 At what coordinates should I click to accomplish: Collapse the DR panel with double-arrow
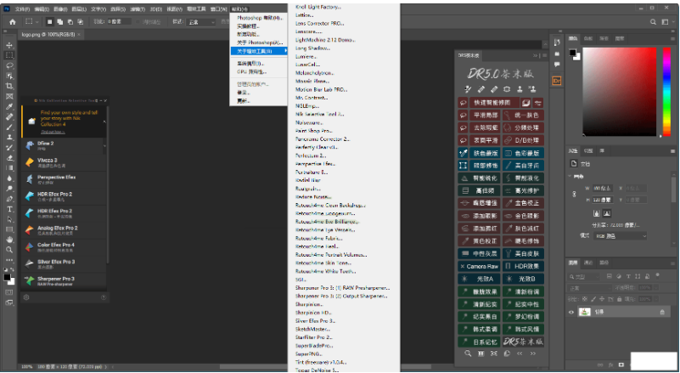[535, 55]
